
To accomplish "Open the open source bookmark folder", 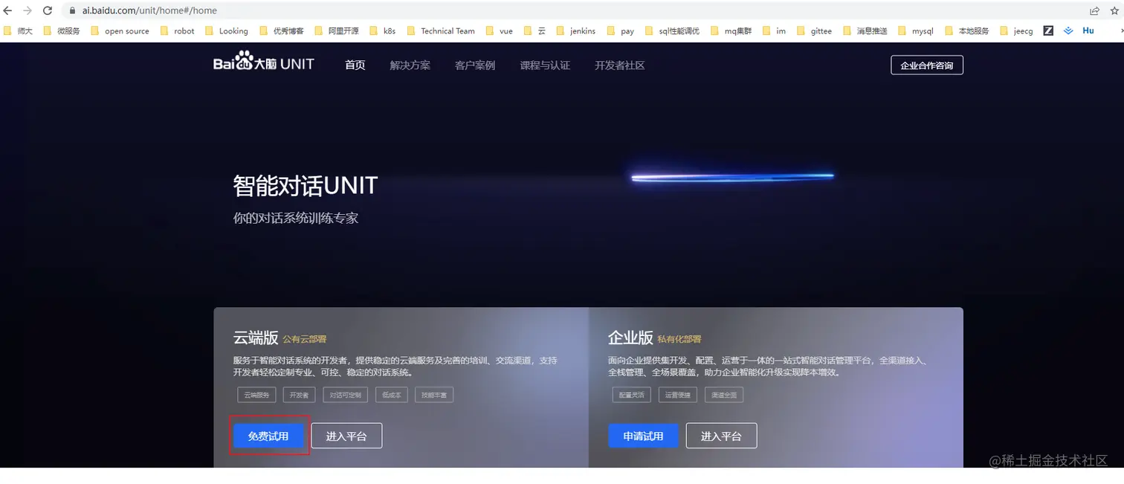I will pos(120,31).
